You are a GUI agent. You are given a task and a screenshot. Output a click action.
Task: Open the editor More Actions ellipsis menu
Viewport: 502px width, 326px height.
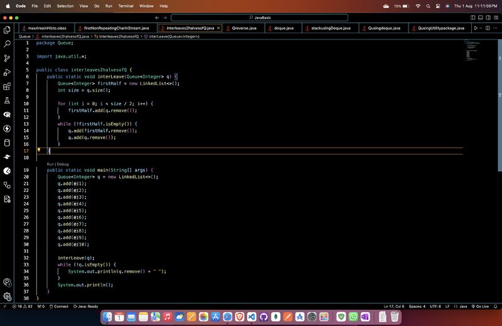[496, 28]
